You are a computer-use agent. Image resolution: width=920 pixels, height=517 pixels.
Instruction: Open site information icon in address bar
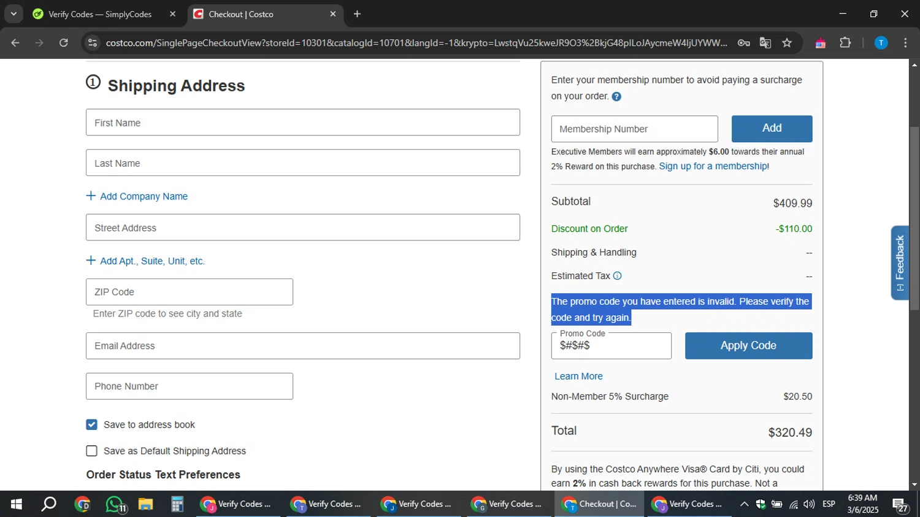pyautogui.click(x=93, y=43)
